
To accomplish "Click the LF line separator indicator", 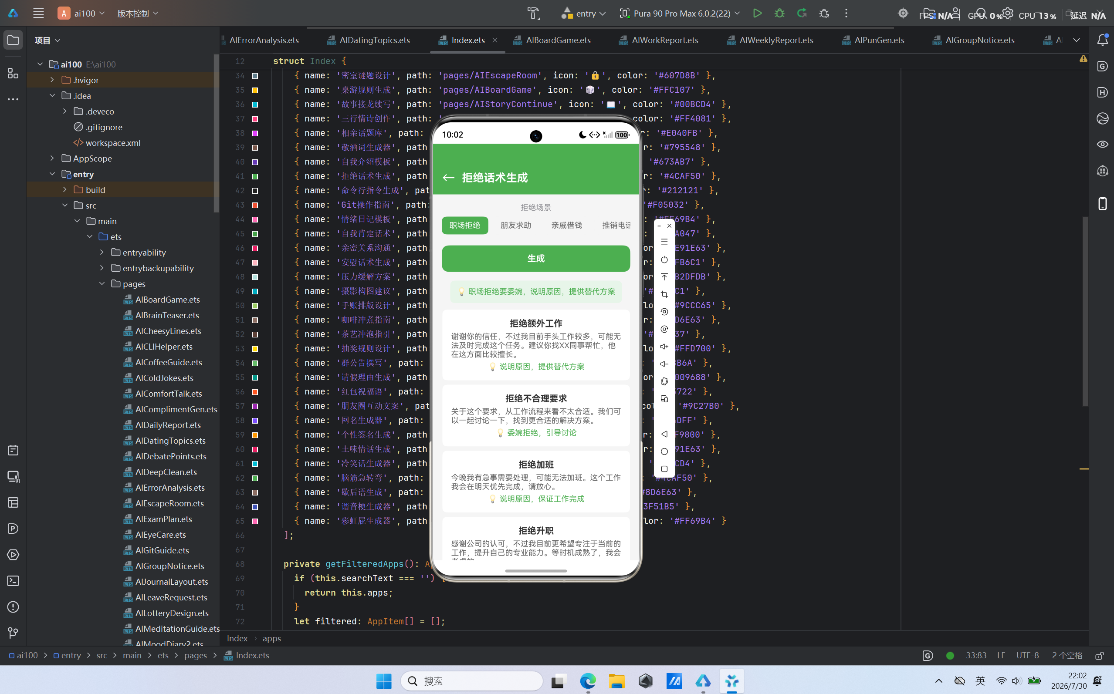I will (x=1001, y=655).
